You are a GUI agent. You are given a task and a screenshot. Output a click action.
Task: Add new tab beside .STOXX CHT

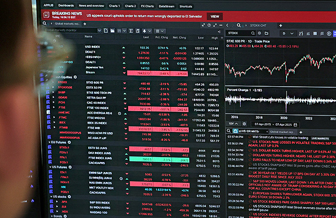point(280,26)
